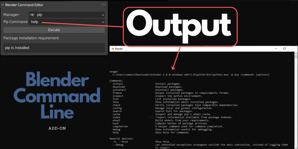This screenshot has height=149, width=298.
Task: Click 'Compute hashes of package archives.' text
Action: click(x=182, y=123)
